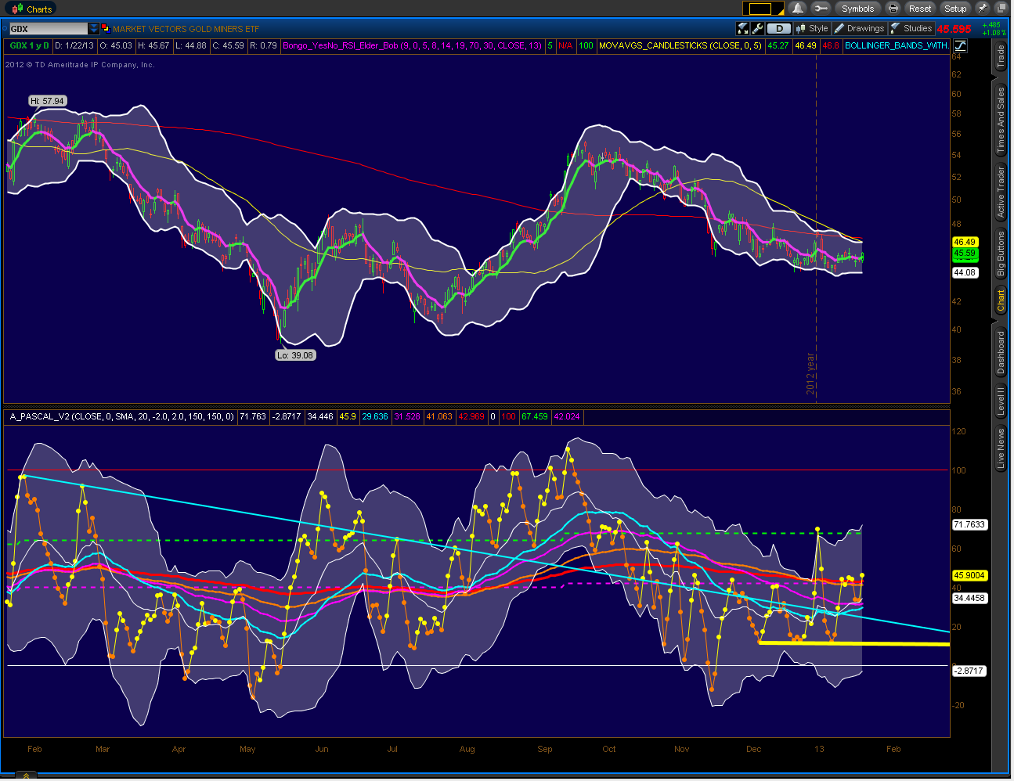Click the -2.8717 lower axis tag

pos(969,671)
